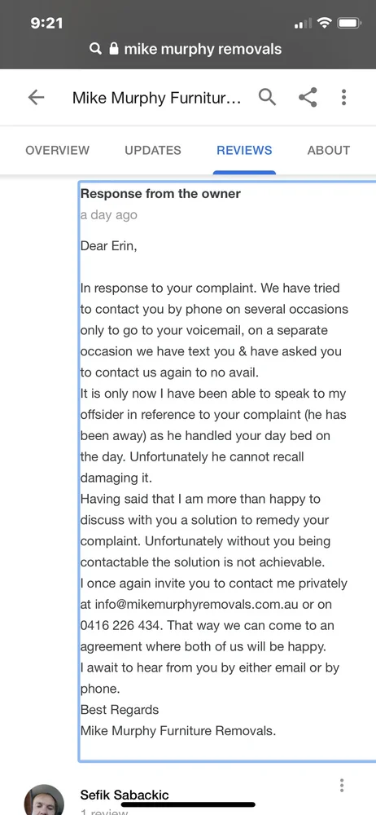Viewport: 376px width, 815px height.
Task: Tap the address bar search glass icon
Action: tap(95, 50)
